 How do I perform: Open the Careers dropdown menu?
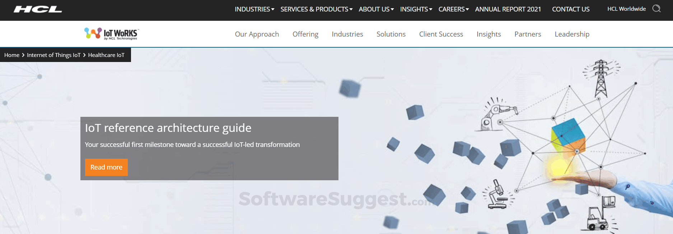click(453, 9)
